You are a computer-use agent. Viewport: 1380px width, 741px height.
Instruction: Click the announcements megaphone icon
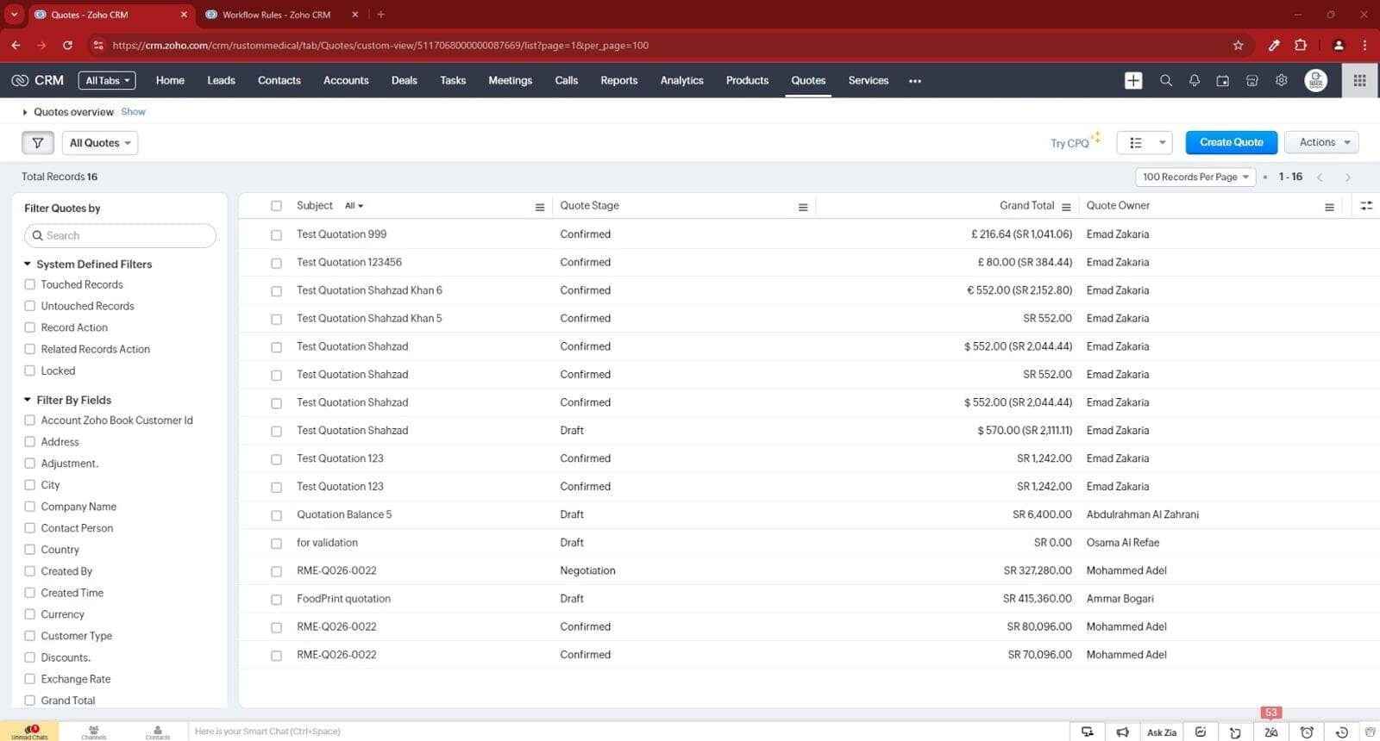[x=1123, y=732]
